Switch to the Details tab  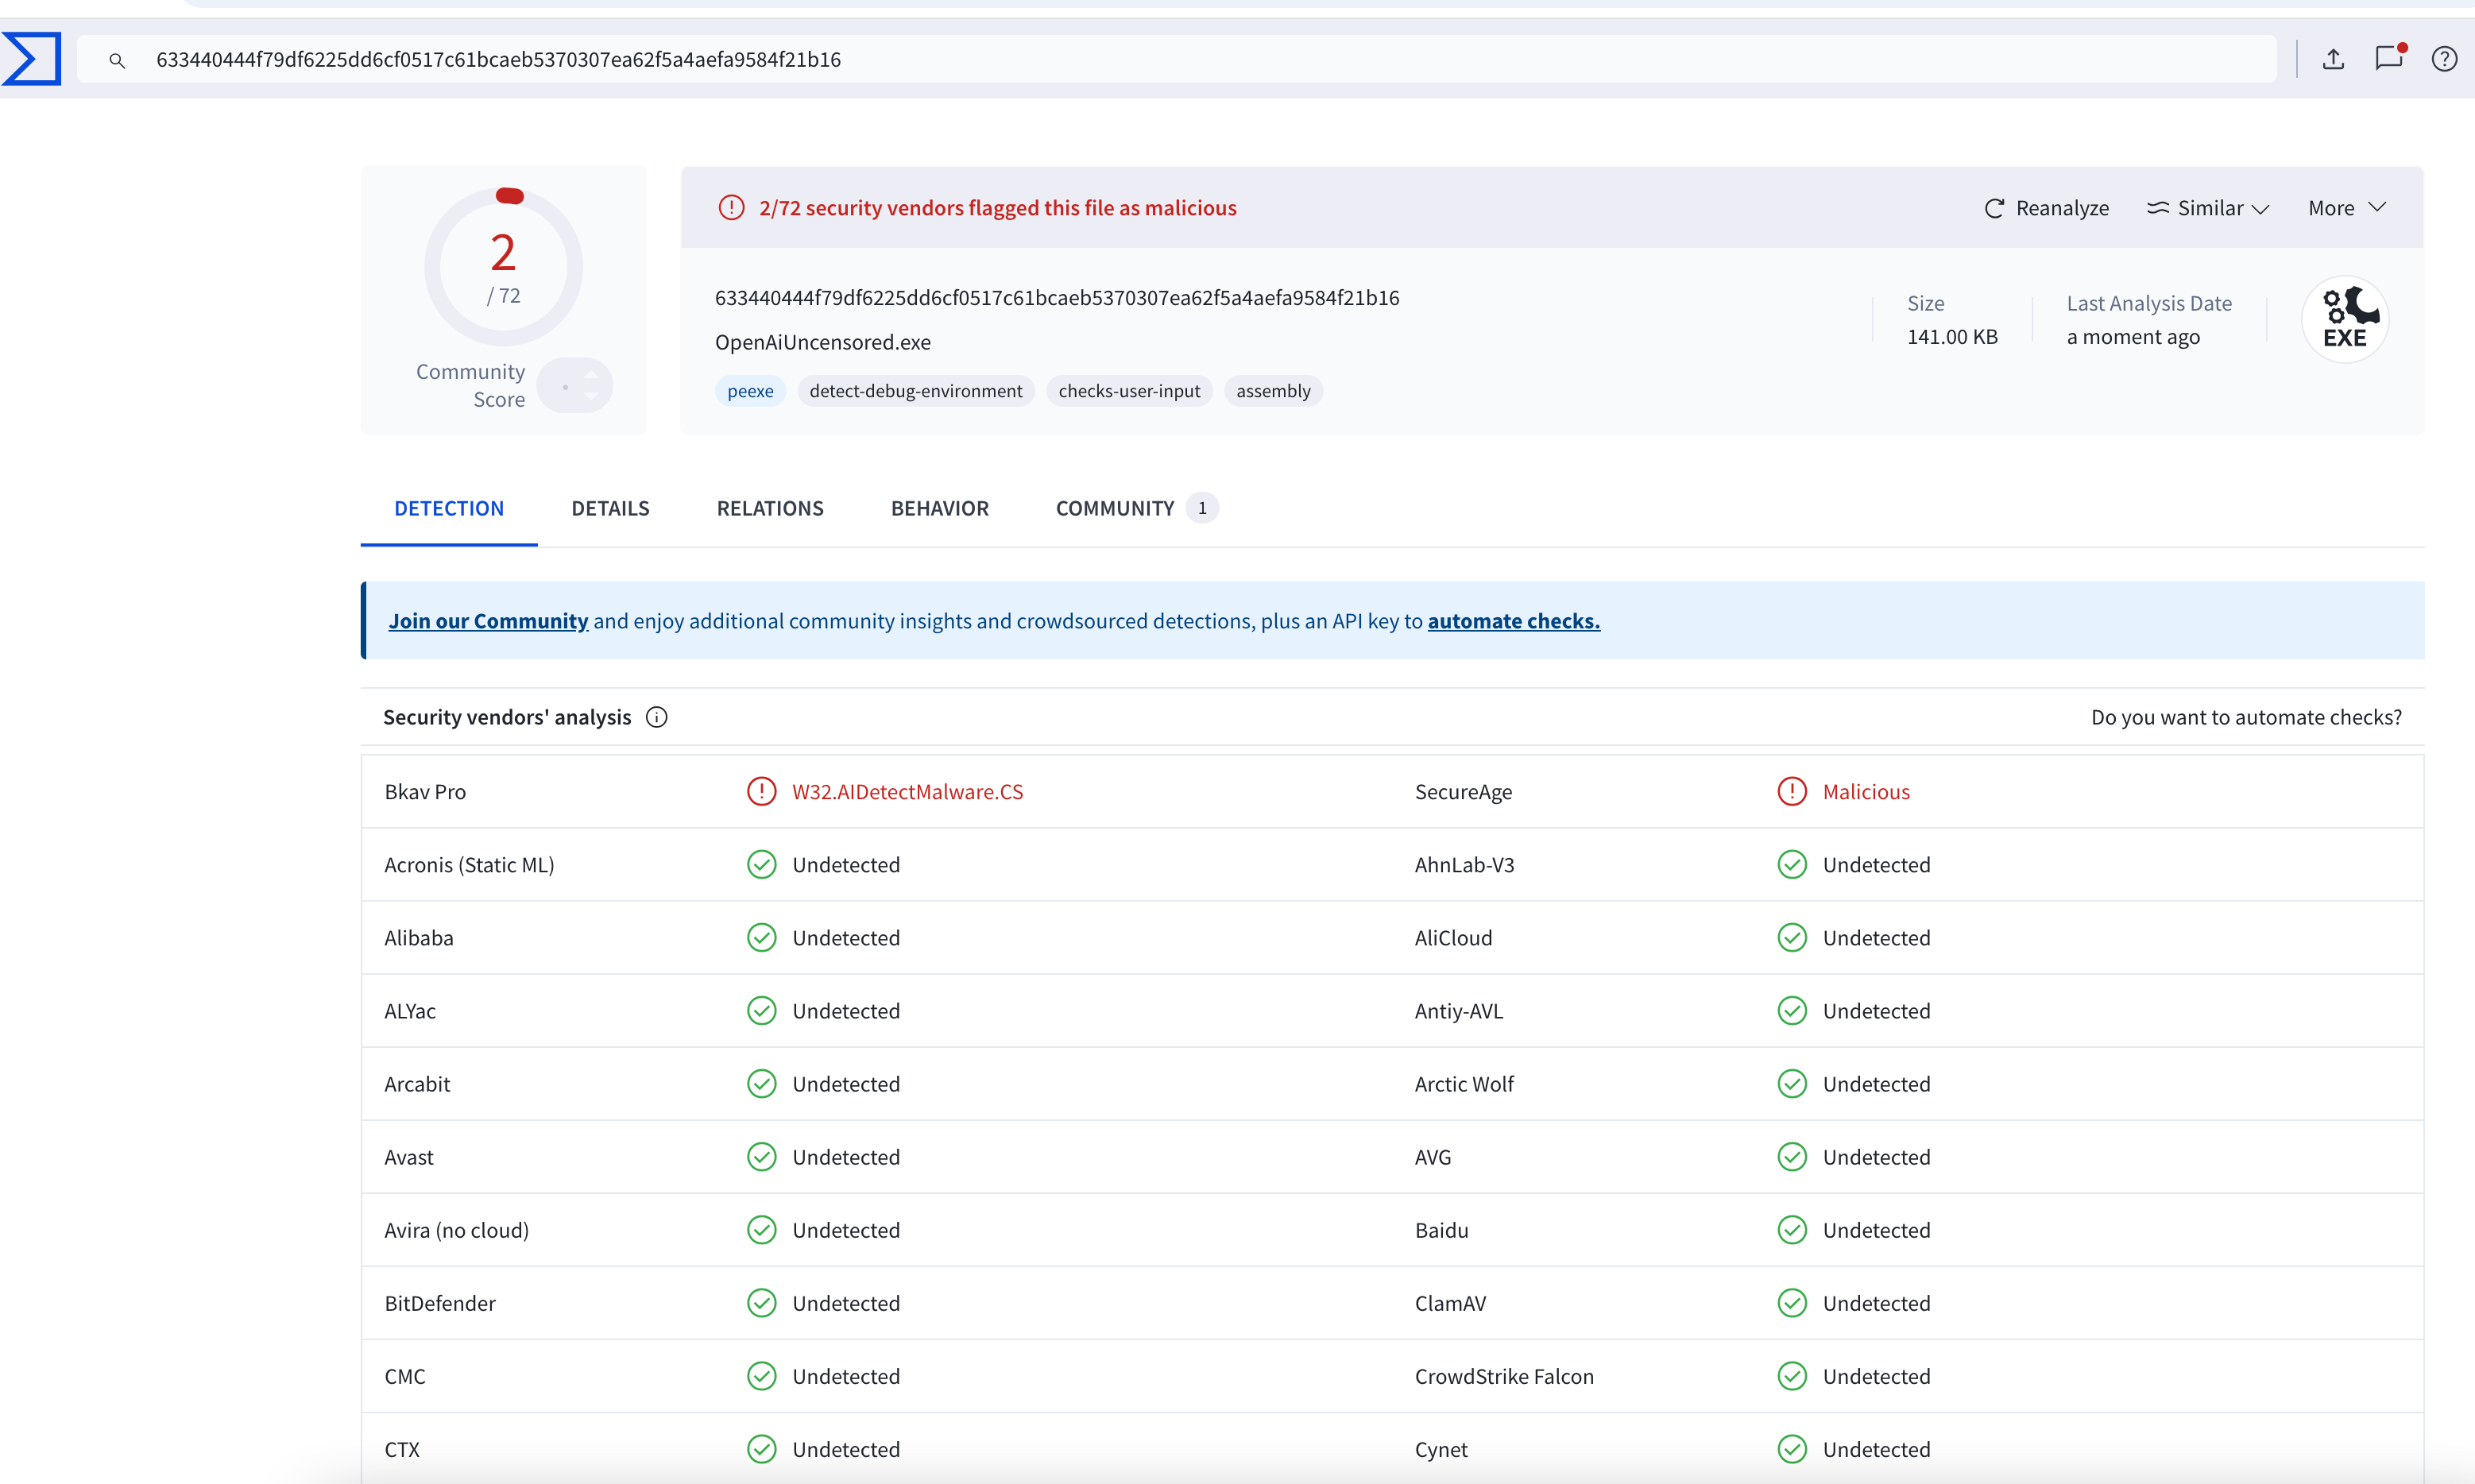coord(610,508)
